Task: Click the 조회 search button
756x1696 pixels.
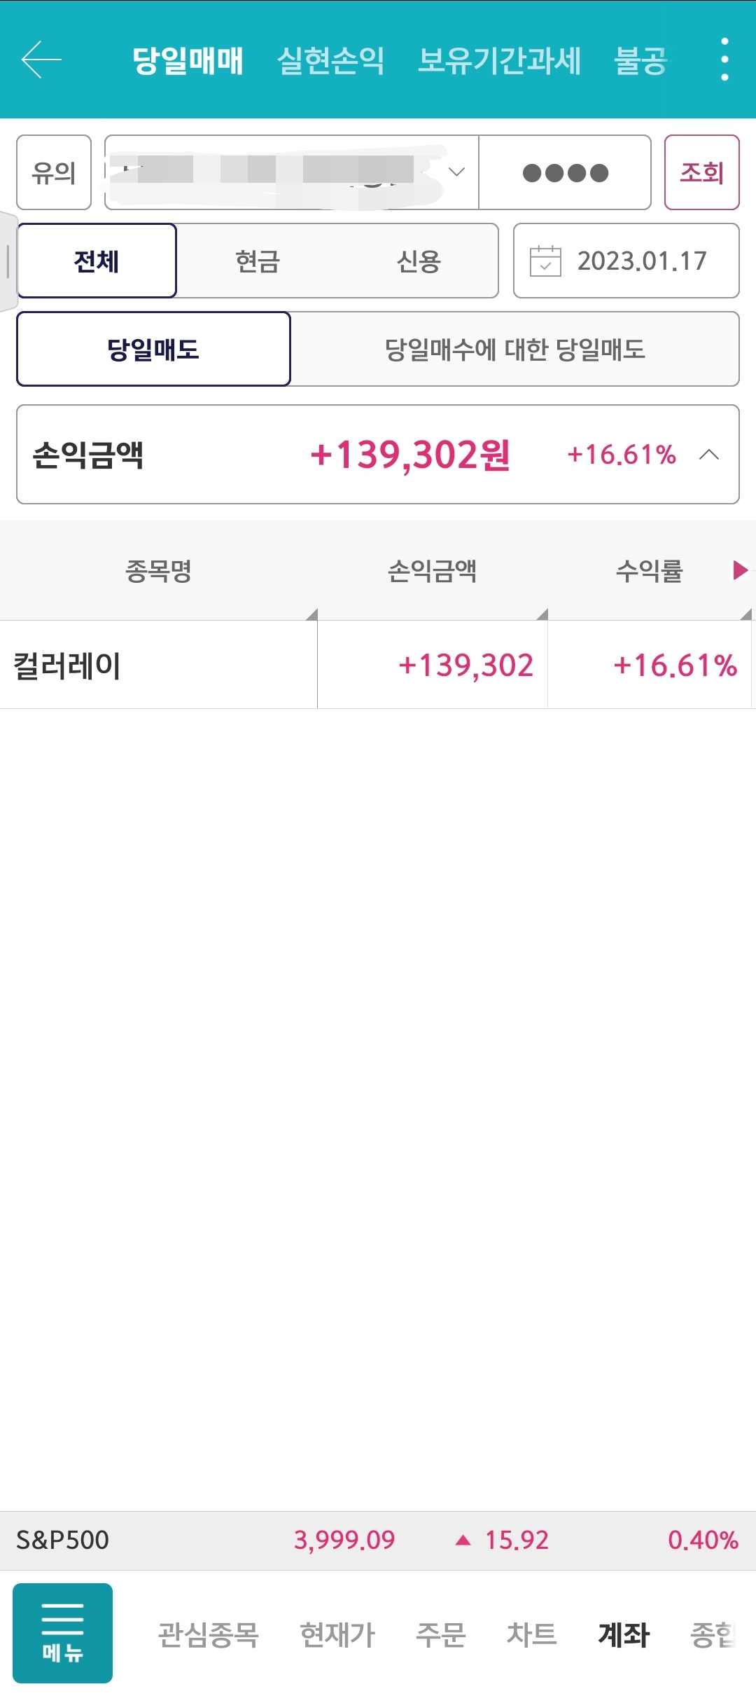Action: pos(702,172)
